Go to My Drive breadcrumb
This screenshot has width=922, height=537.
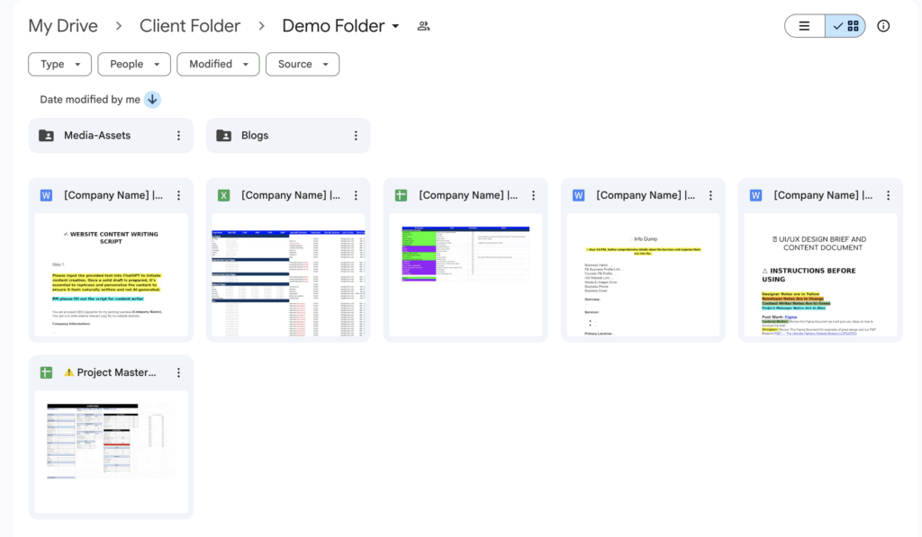coord(63,26)
